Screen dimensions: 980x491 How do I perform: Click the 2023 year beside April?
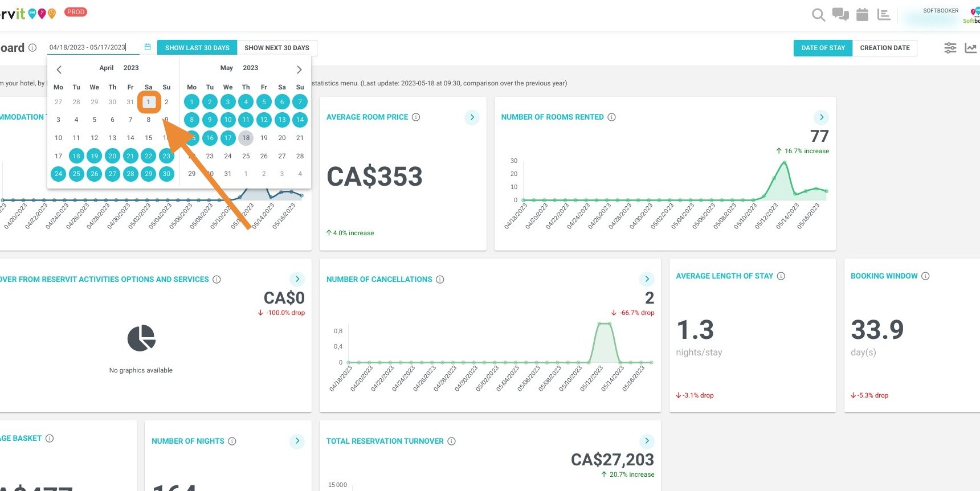131,68
